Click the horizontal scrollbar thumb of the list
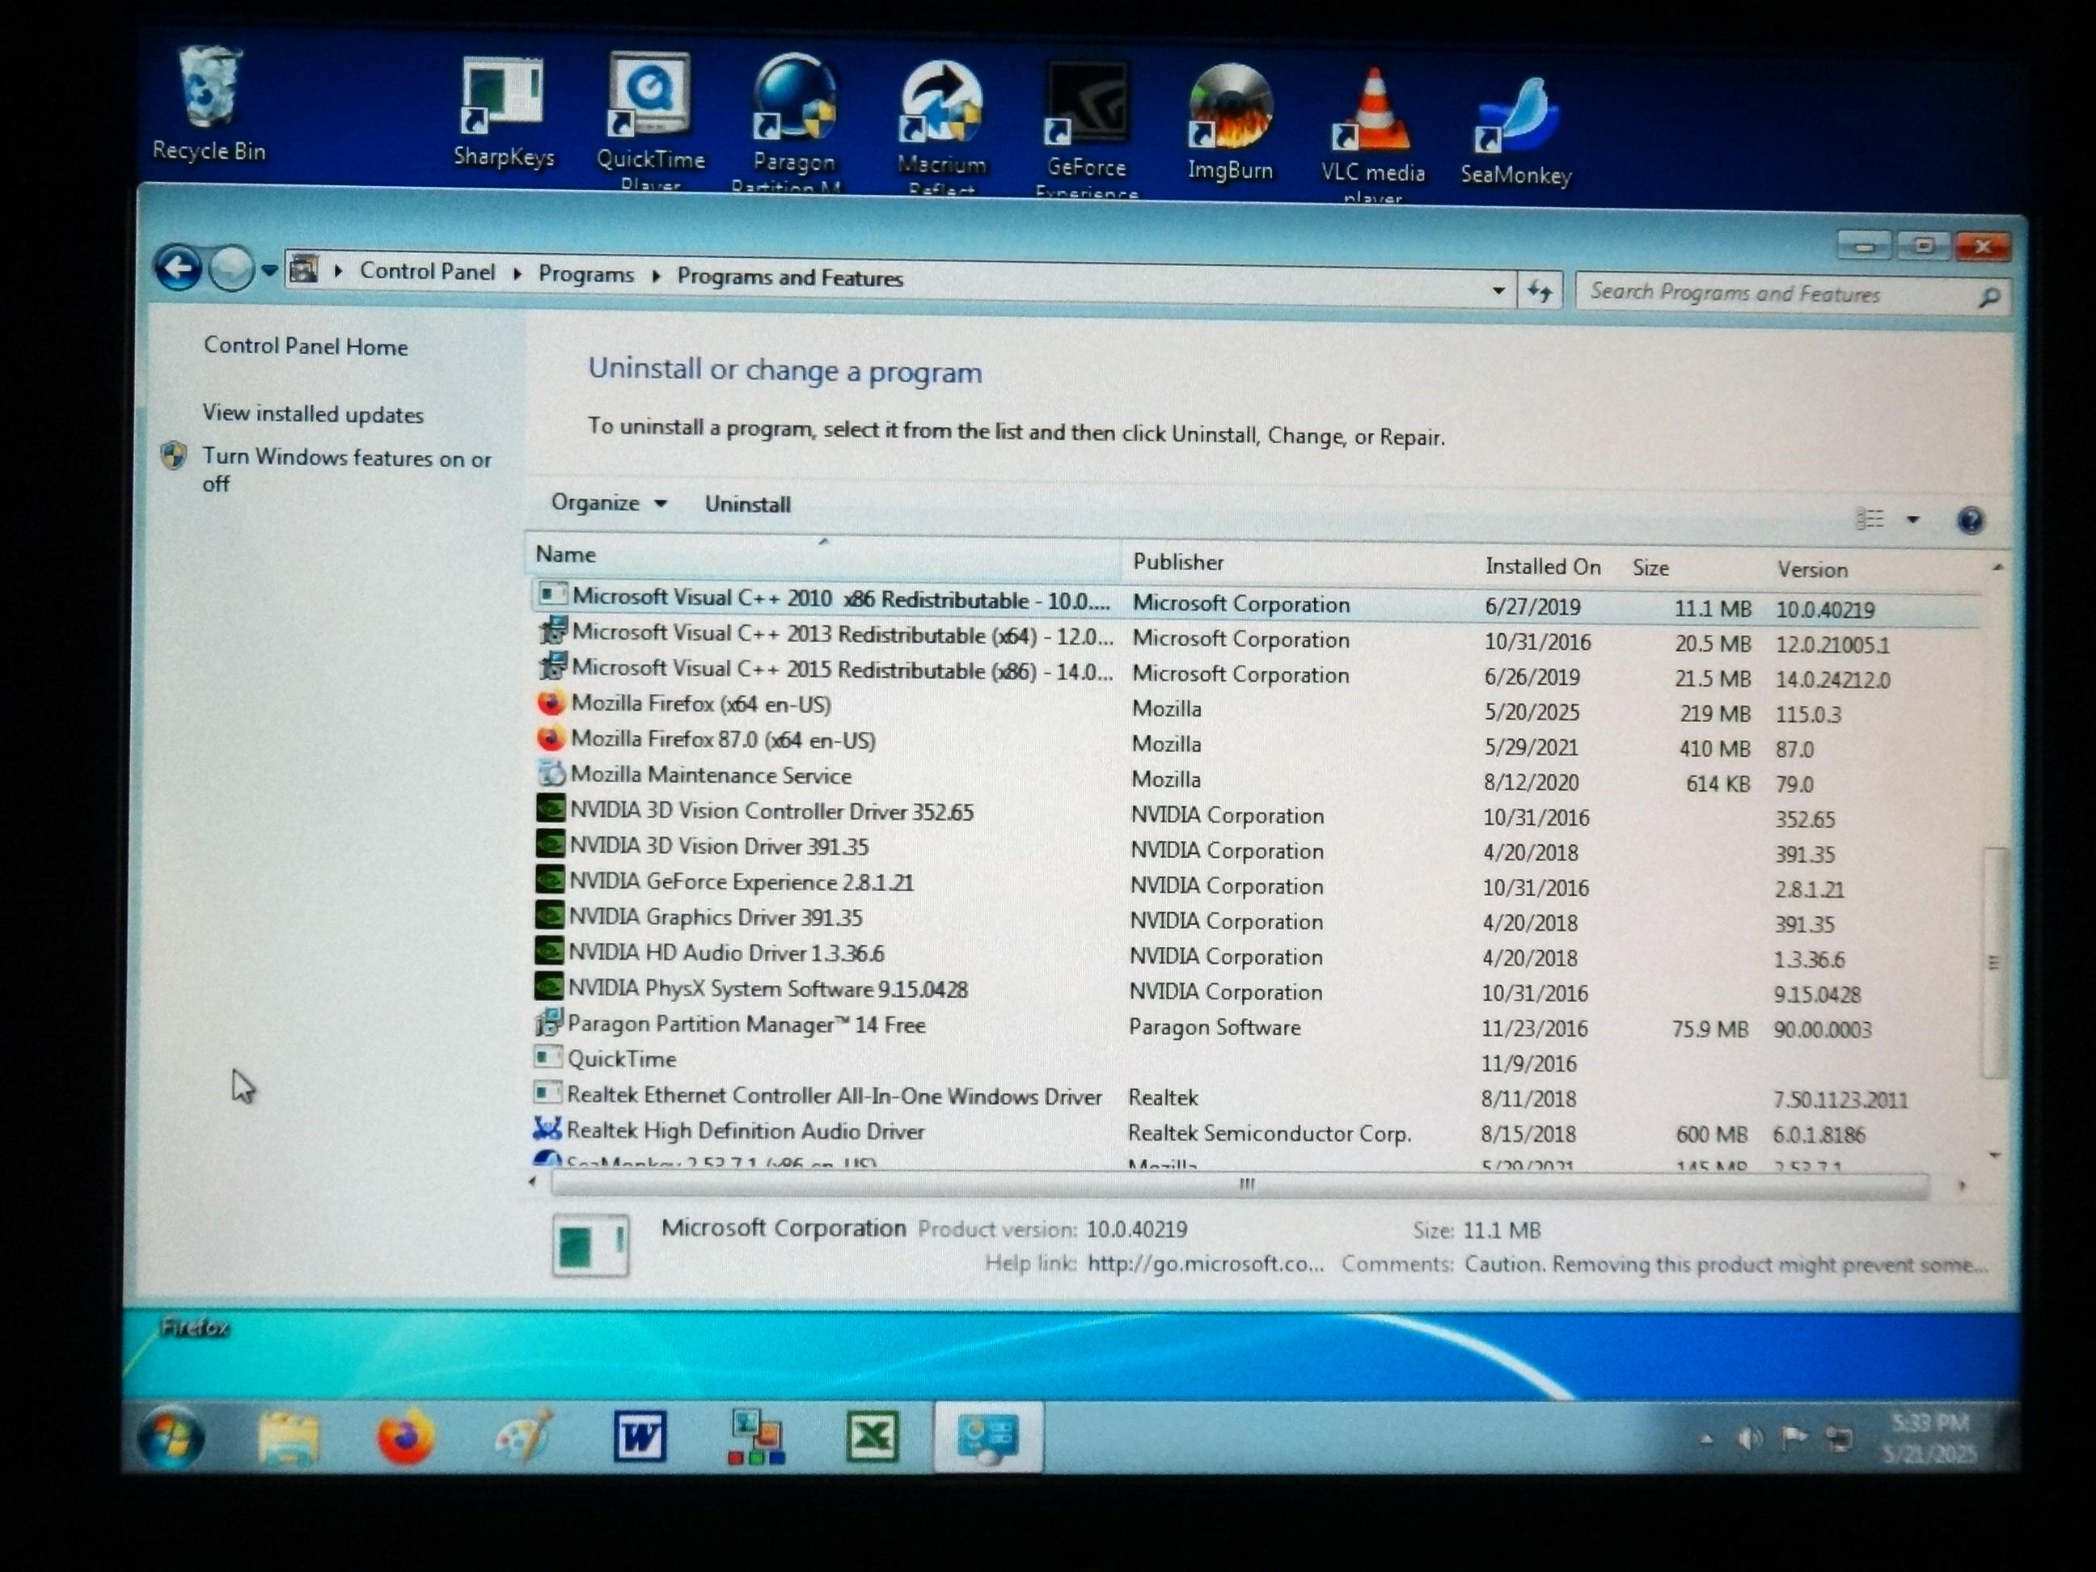Screen dimensions: 2096x1572 (x=1240, y=1185)
